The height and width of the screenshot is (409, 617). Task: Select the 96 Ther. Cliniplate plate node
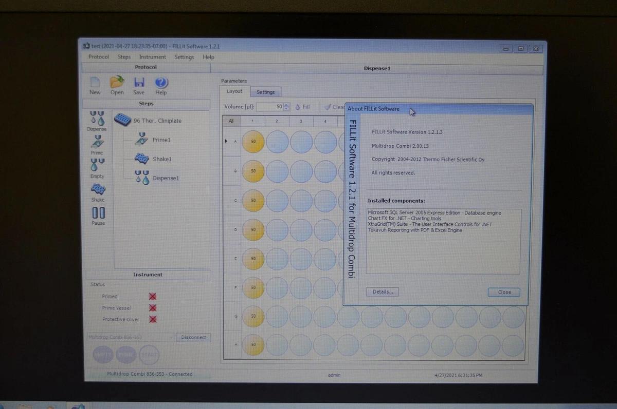[x=147, y=121]
